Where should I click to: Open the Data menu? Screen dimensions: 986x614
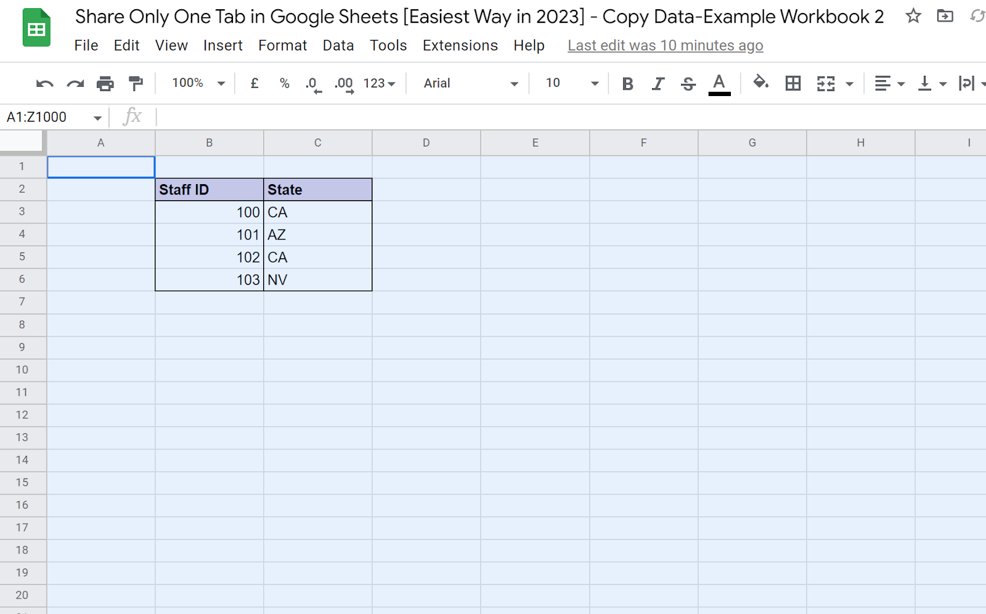click(338, 46)
